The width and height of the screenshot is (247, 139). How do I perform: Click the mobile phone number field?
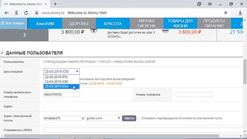point(62,95)
